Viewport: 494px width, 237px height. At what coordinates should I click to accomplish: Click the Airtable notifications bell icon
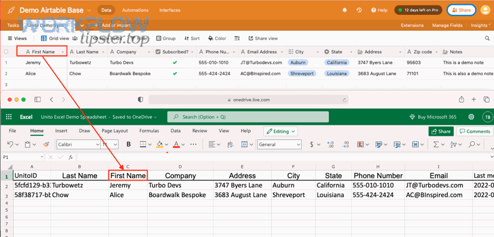345,10
